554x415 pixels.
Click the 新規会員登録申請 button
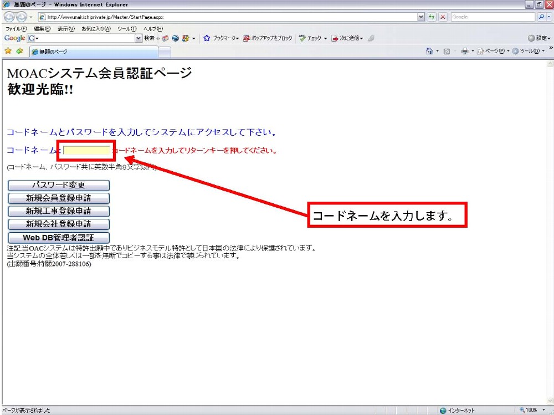pyautogui.click(x=59, y=198)
